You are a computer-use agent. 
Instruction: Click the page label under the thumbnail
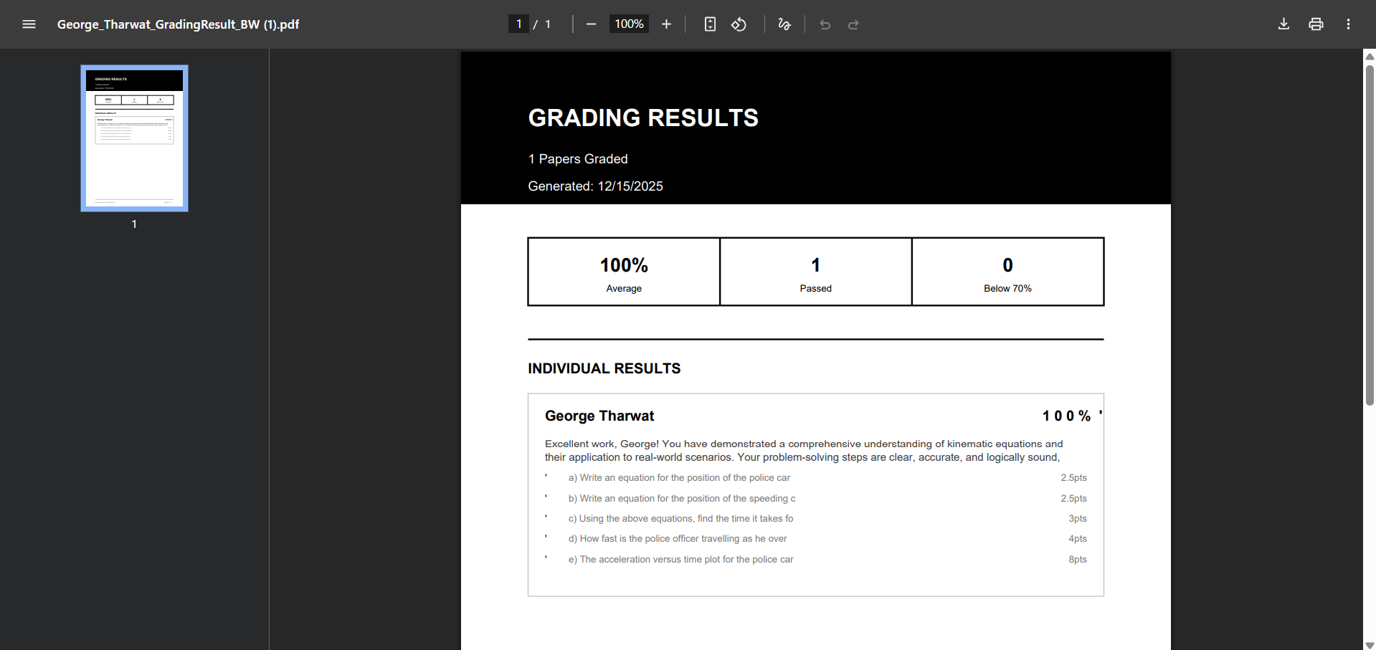(x=134, y=224)
